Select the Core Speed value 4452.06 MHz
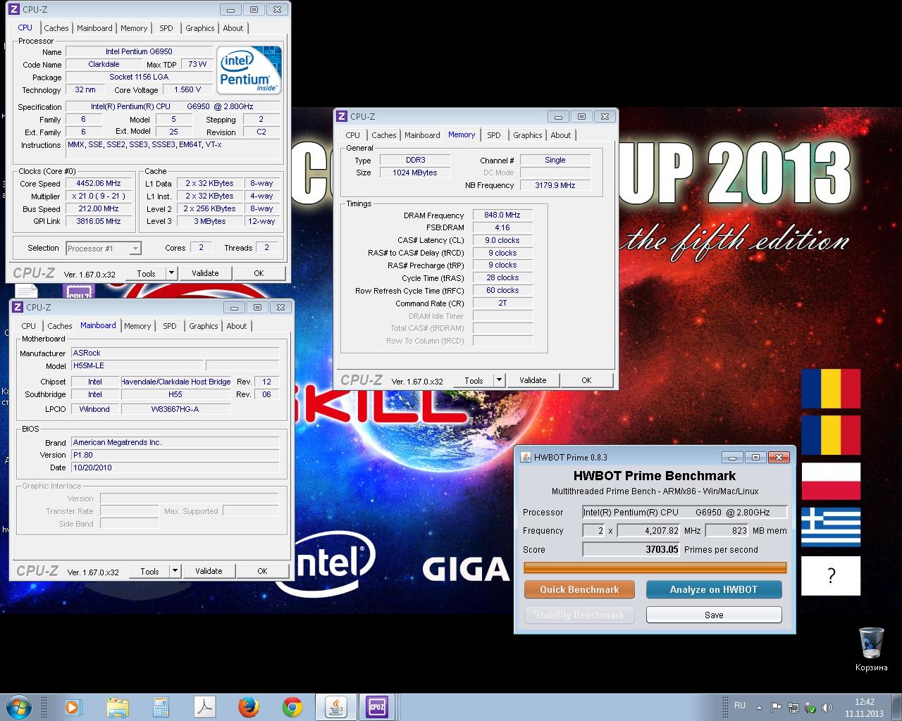This screenshot has width=902, height=721. tap(99, 183)
